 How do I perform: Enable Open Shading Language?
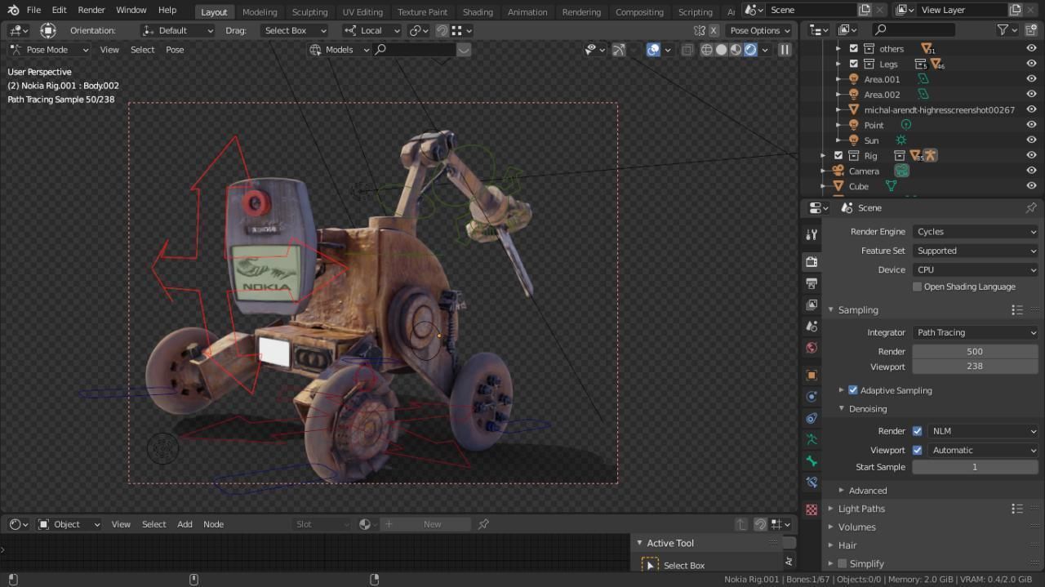(917, 287)
